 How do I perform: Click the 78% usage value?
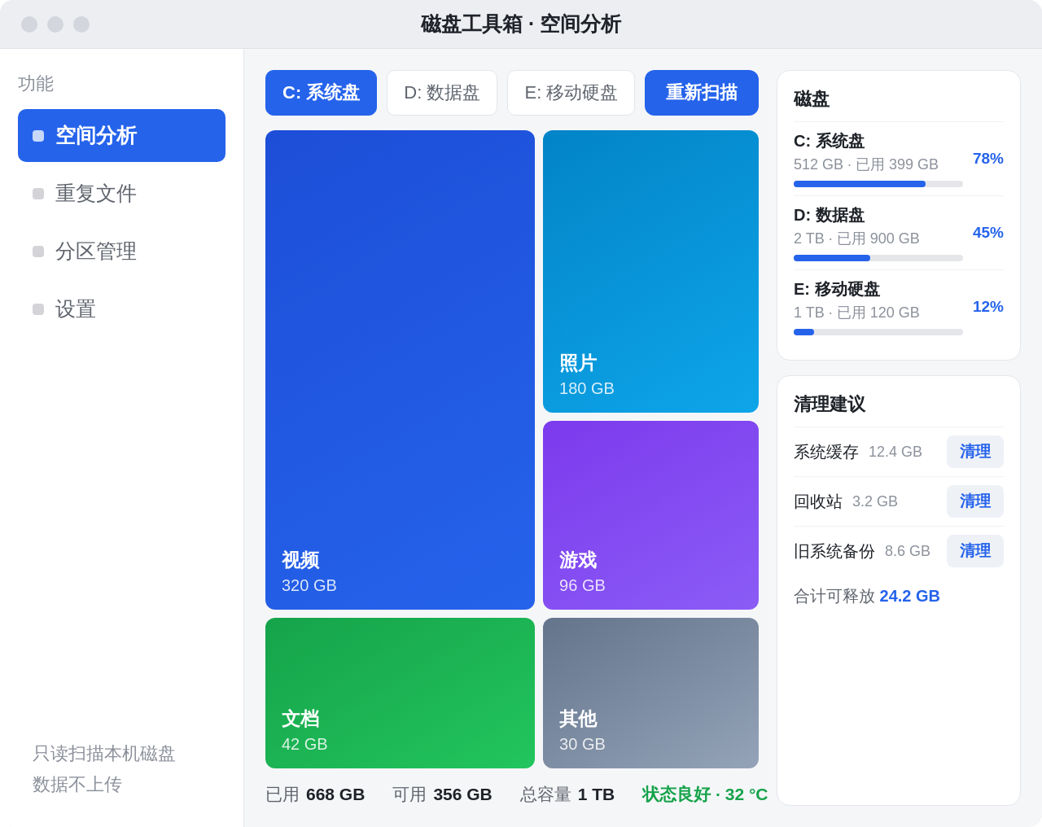click(988, 159)
